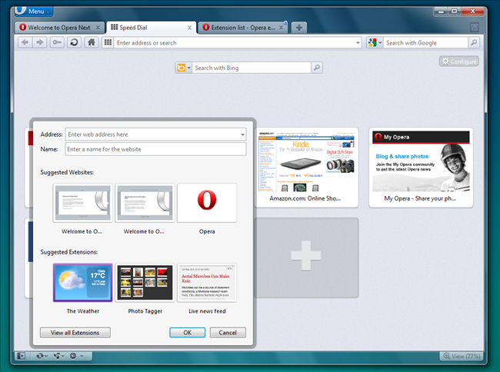The width and height of the screenshot is (500, 372).
Task: Select The Weather extension
Action: point(82,283)
